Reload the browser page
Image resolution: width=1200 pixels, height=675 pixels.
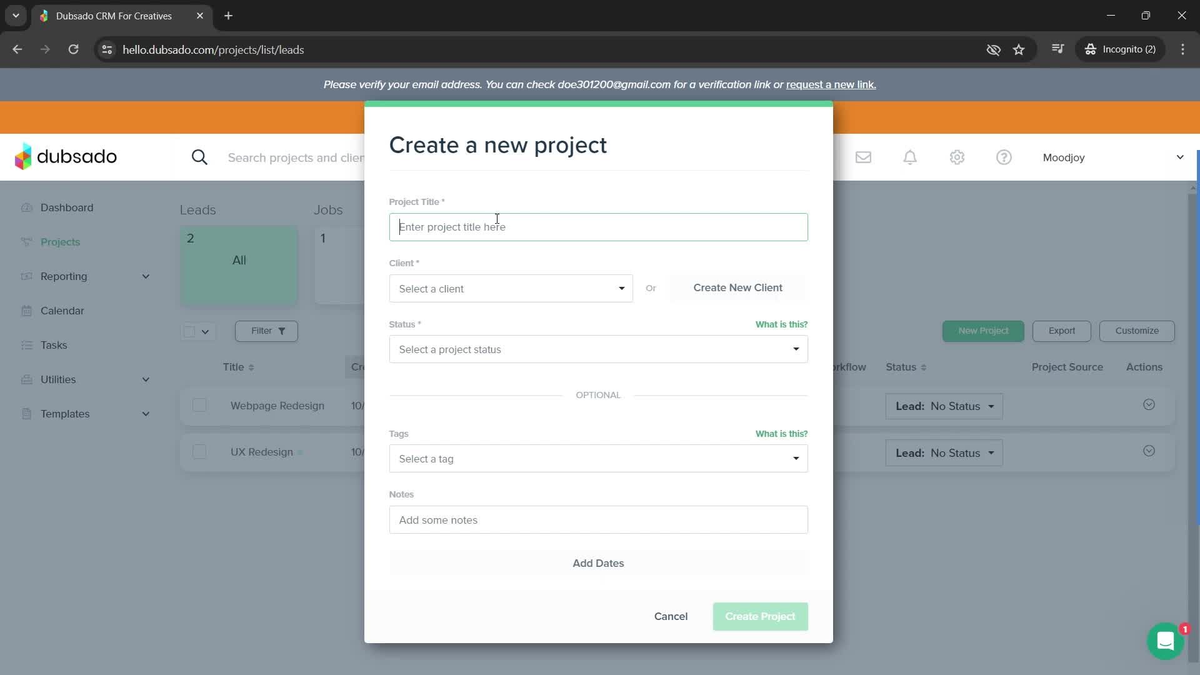(73, 49)
